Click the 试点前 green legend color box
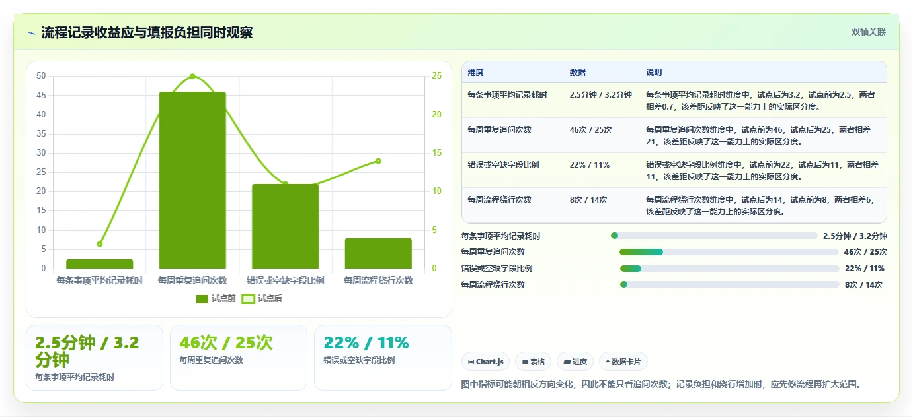This screenshot has width=913, height=417. click(x=202, y=299)
